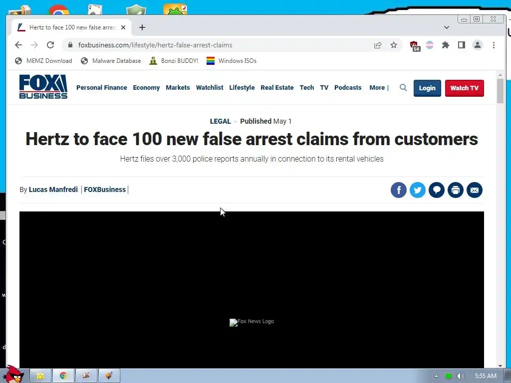Open author Lucas Manfredi's page

click(x=53, y=190)
